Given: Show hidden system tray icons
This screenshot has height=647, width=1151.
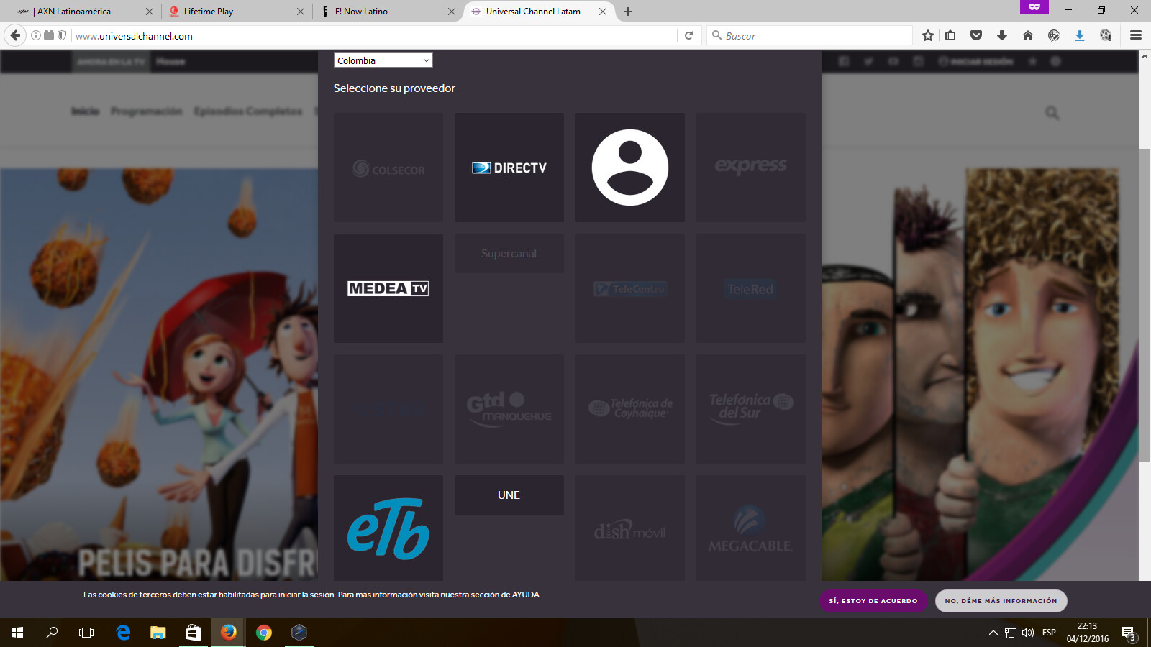Looking at the screenshot, I should tap(993, 633).
